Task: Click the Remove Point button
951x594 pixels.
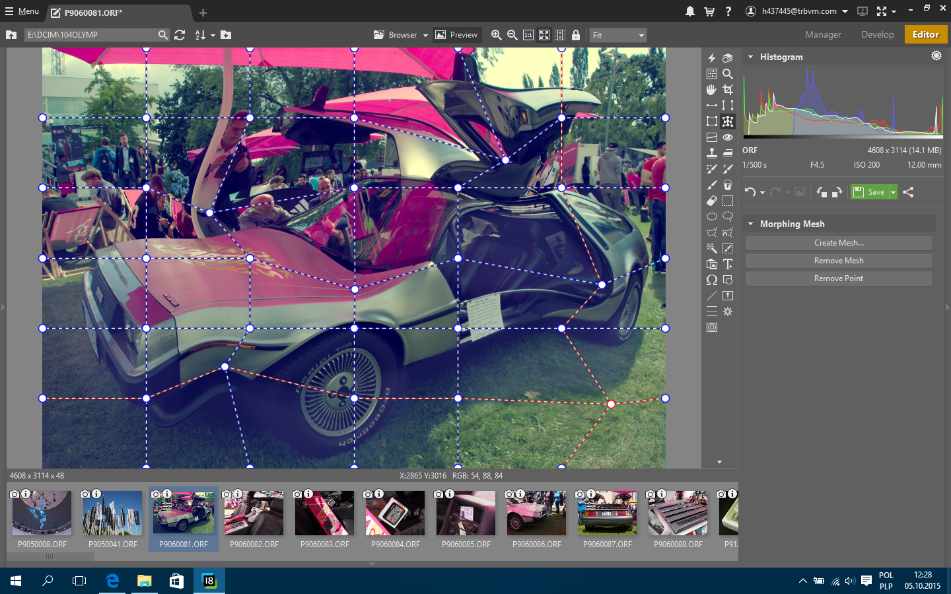Action: pyautogui.click(x=839, y=279)
